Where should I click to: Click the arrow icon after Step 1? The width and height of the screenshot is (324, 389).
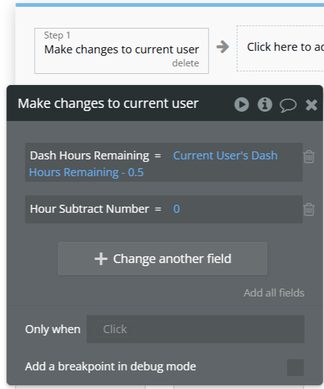pos(223,47)
